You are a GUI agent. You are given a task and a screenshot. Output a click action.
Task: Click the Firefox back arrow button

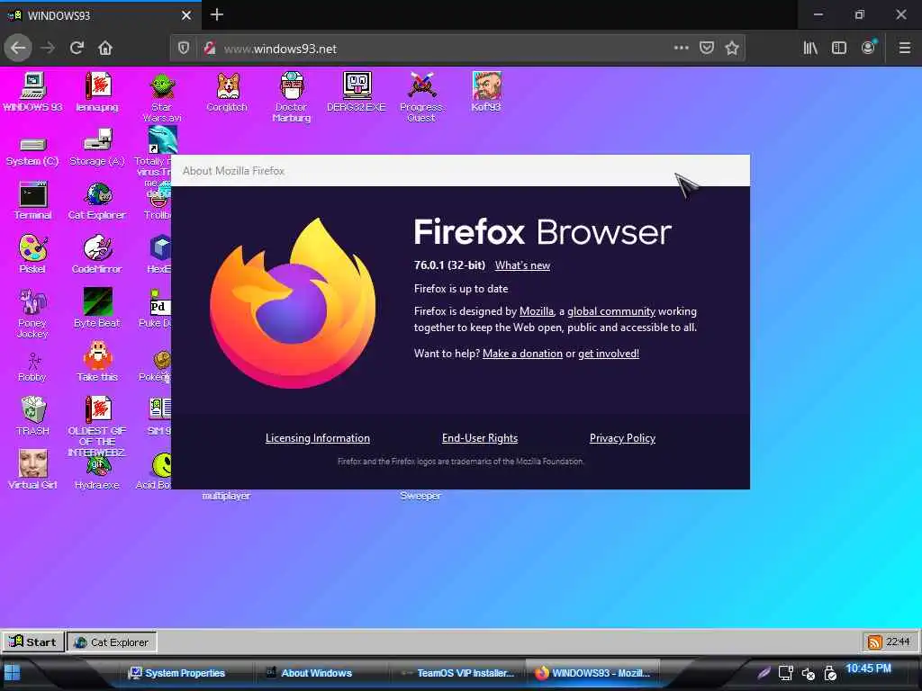[x=18, y=48]
